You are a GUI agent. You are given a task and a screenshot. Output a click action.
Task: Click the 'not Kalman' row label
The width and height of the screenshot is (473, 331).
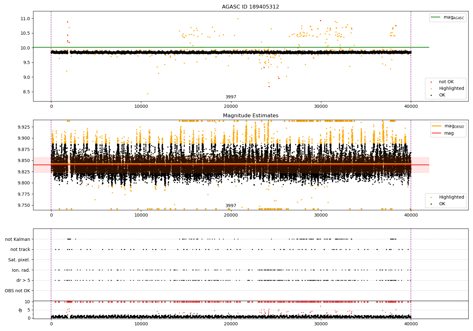18,239
